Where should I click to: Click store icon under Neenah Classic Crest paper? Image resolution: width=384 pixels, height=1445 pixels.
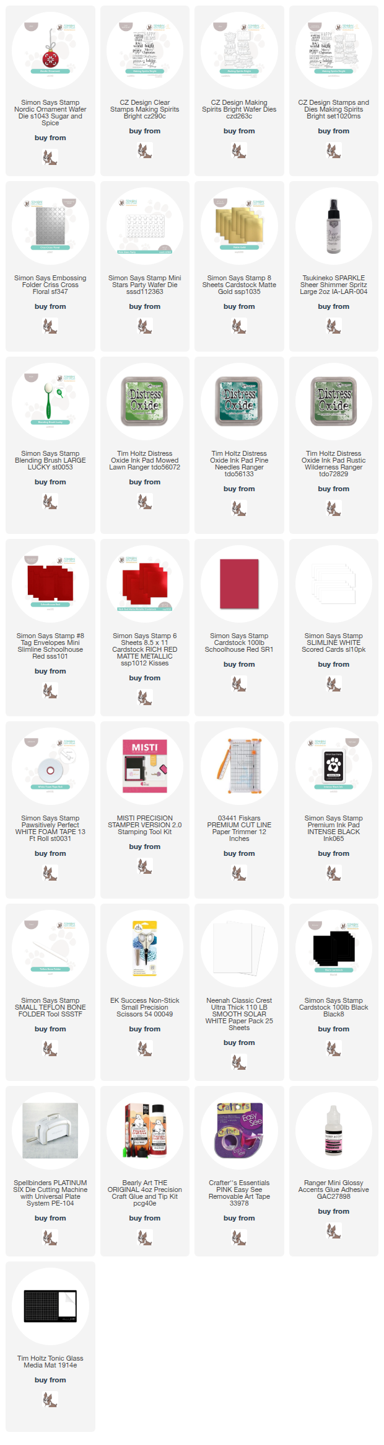(x=239, y=1062)
